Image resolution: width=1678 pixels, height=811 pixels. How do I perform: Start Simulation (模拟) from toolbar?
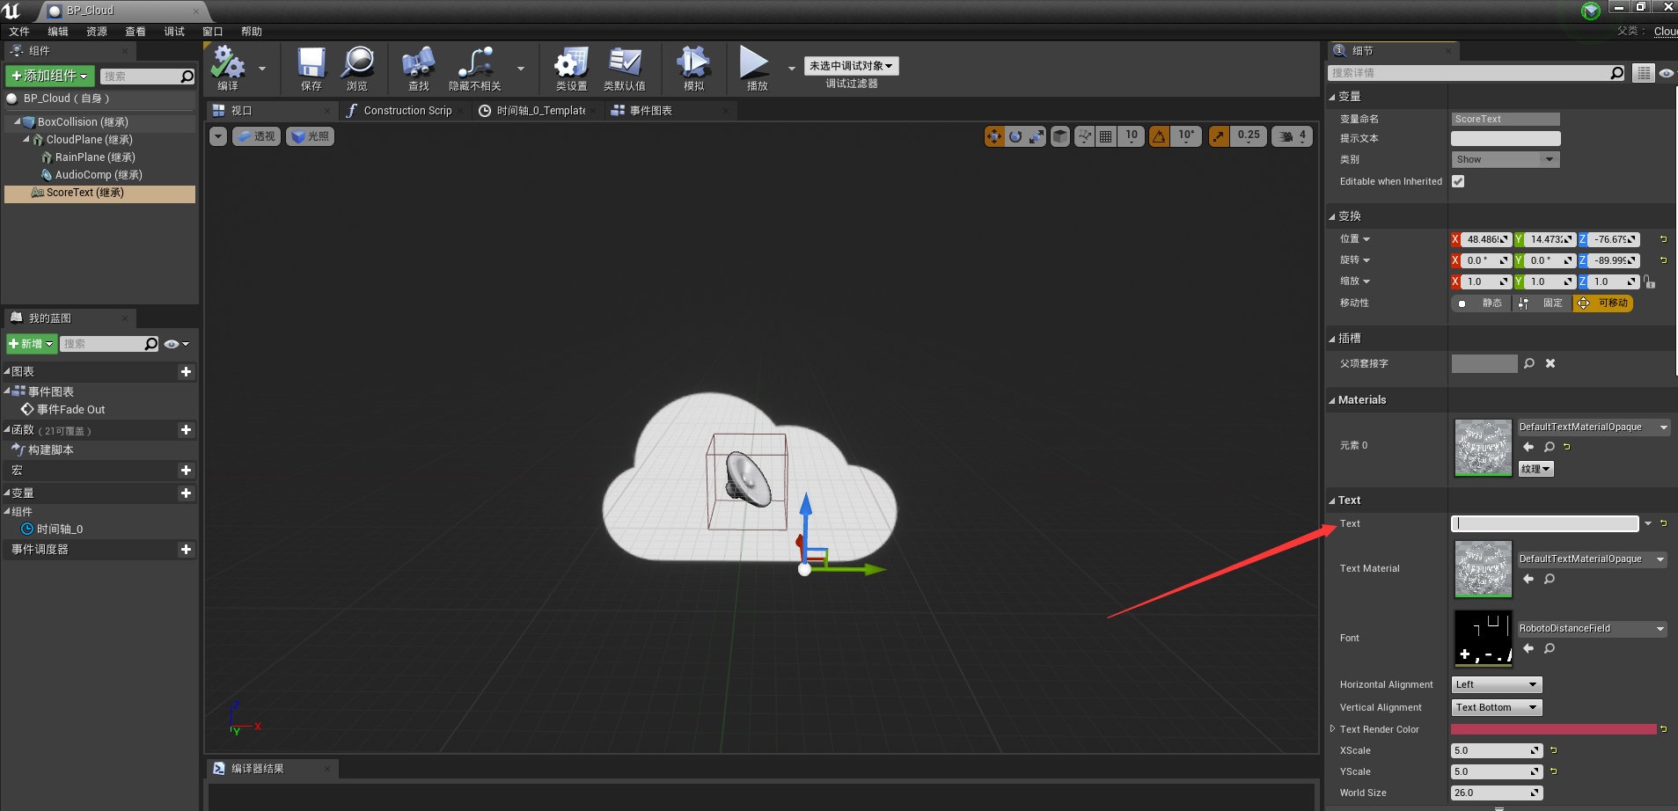[x=693, y=64]
